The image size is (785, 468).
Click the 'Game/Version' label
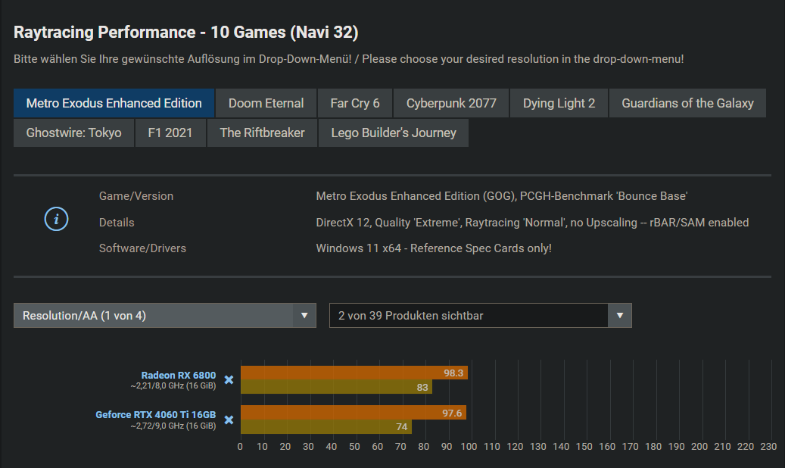[x=136, y=196]
